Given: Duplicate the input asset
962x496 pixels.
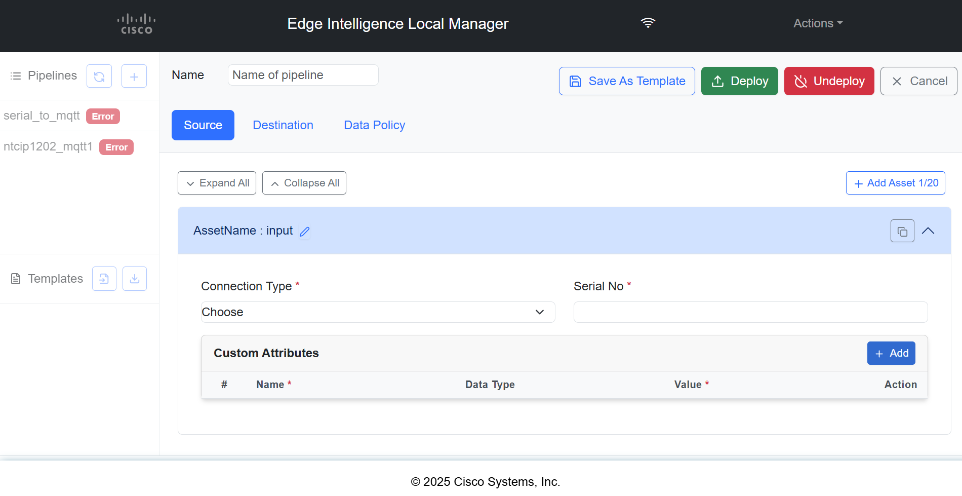Looking at the screenshot, I should [902, 231].
